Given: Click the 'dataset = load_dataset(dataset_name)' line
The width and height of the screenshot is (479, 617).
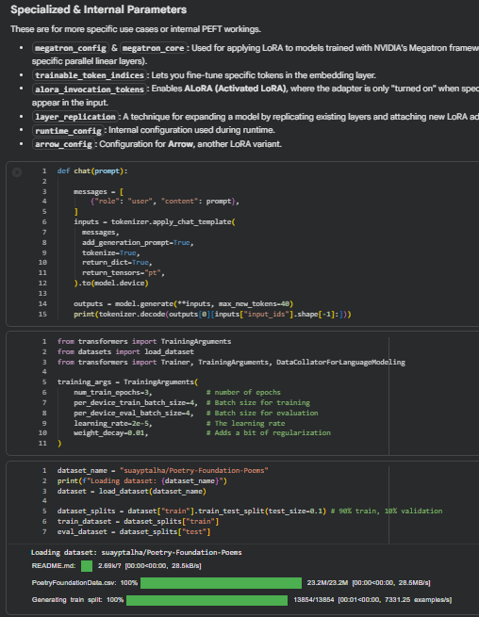Looking at the screenshot, I should (x=132, y=491).
